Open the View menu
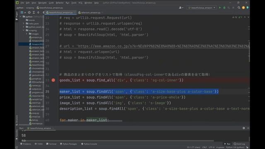The image size is (265, 149). [x=34, y=3]
